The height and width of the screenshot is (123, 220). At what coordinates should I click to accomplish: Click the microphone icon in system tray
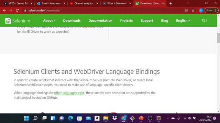[179, 118]
